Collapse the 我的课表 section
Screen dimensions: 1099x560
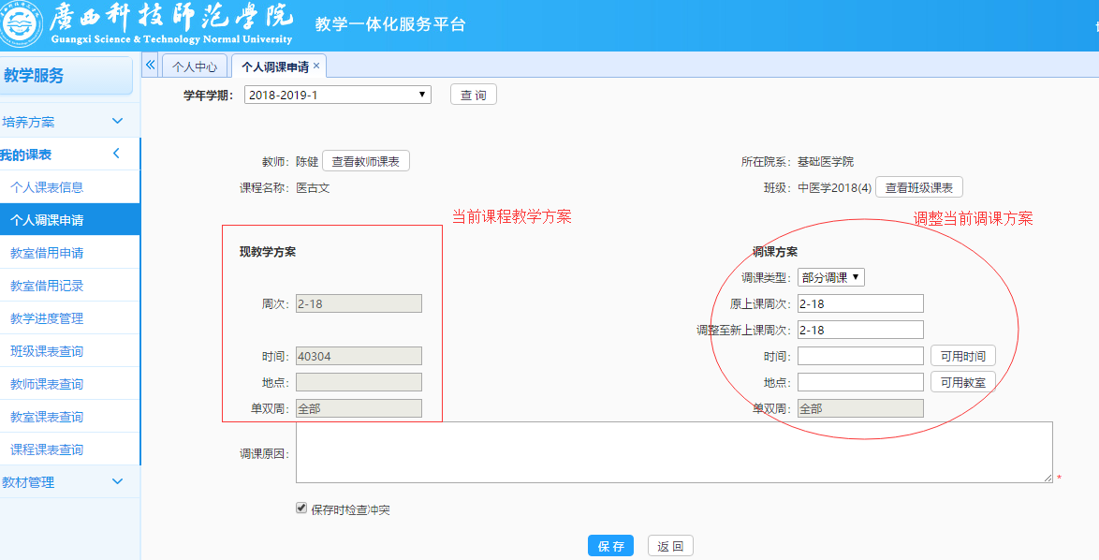[x=116, y=154]
